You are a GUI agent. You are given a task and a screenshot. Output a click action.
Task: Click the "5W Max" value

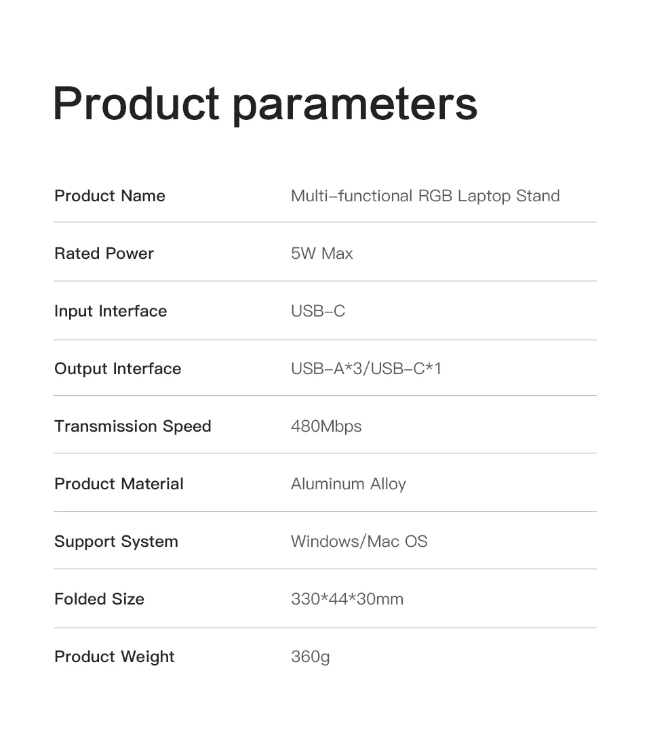(322, 253)
